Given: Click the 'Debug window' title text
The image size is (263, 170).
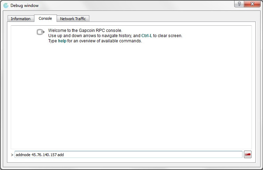Looking at the screenshot, I should (24, 6).
